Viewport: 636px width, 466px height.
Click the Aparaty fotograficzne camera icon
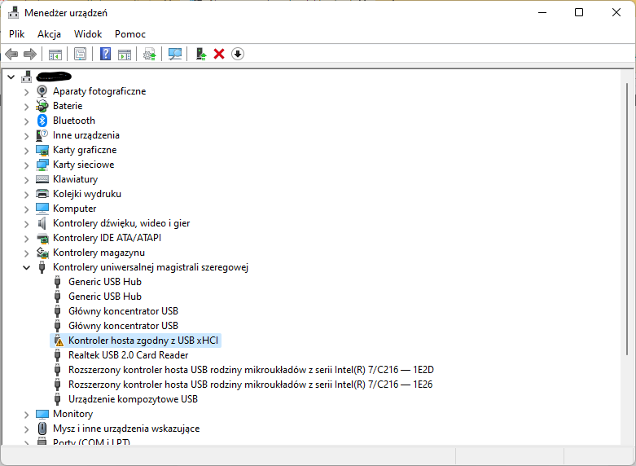pos(42,91)
